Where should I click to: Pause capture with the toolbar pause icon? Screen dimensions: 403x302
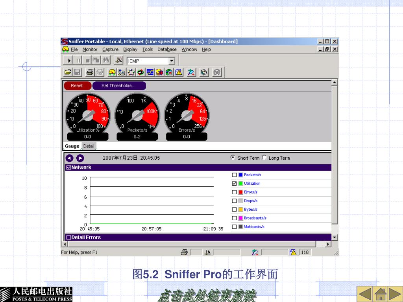78,61
